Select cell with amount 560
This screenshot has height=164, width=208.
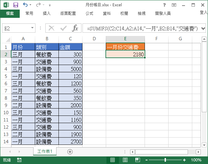(70, 91)
